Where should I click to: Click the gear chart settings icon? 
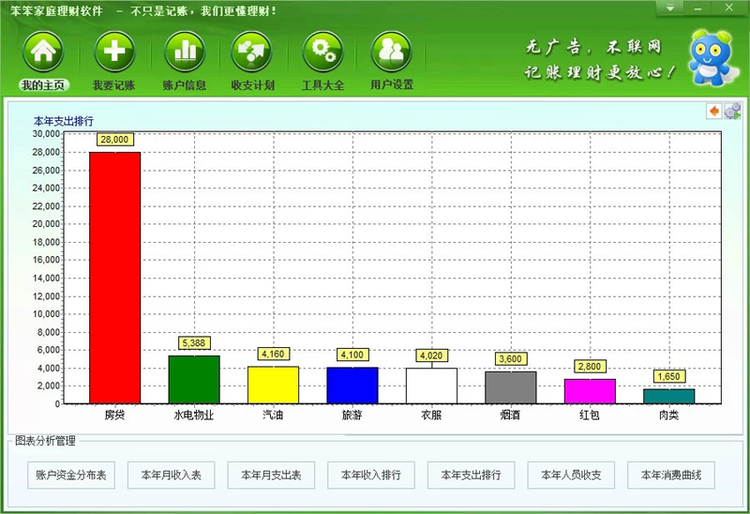tap(732, 111)
